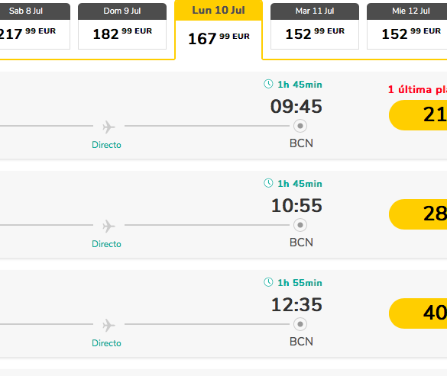Click airplane icon on the 09:45 flight
This screenshot has width=447, height=376.
pos(109,127)
